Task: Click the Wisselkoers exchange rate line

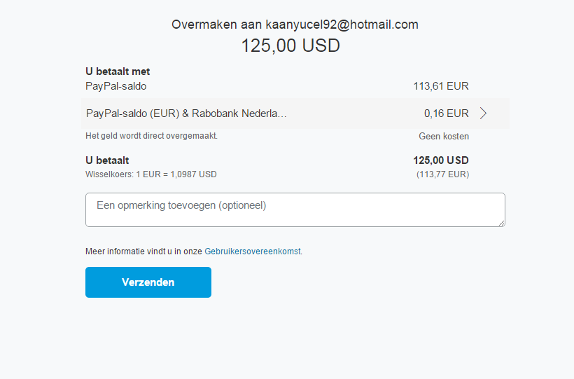Action: (x=151, y=174)
